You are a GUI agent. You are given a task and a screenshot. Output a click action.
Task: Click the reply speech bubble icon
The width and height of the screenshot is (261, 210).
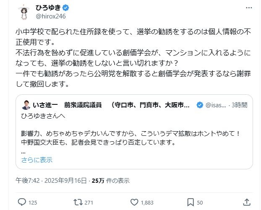(x=22, y=202)
